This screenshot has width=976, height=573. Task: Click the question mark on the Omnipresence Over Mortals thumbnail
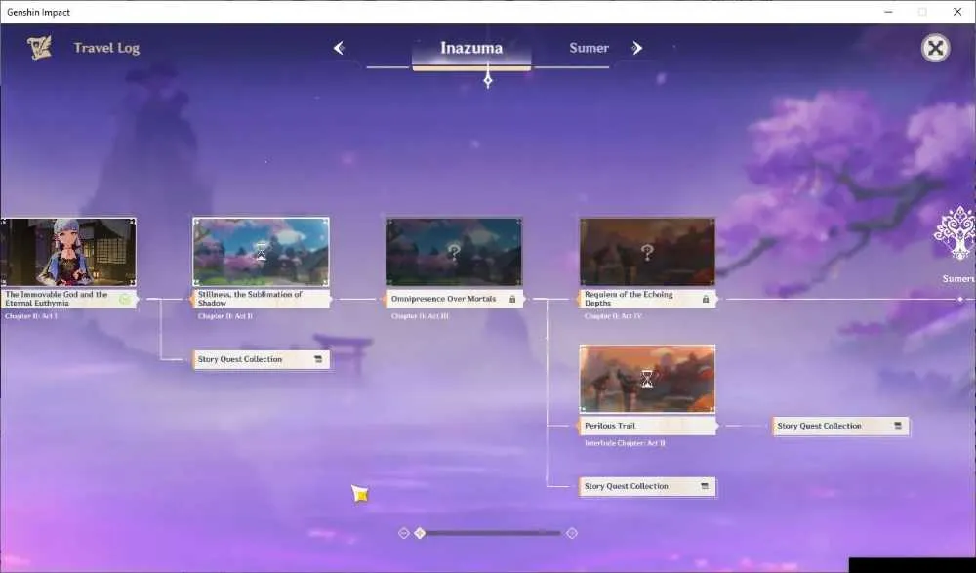tap(455, 252)
